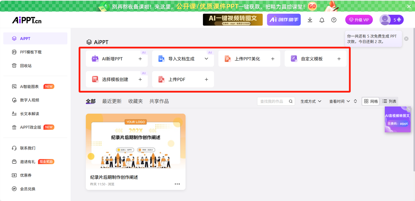Open the 查看时间 dropdown
The image size is (415, 201).
pos(339,101)
